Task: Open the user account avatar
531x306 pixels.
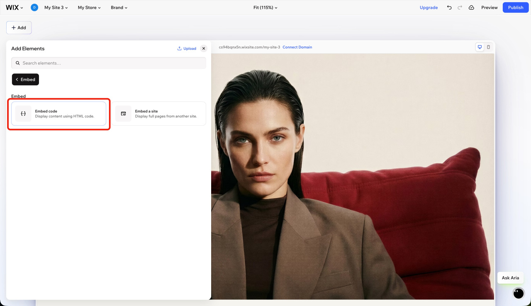Action: tap(34, 7)
